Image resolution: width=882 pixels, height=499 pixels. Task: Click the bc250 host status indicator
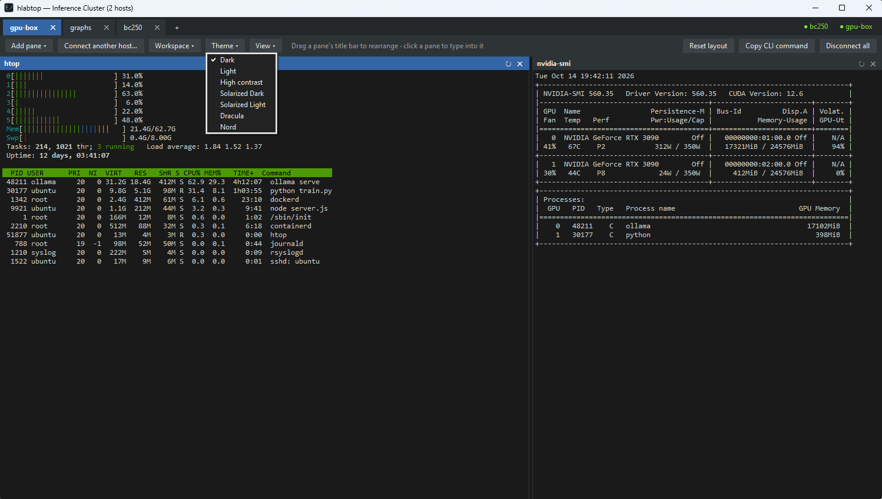click(x=816, y=26)
